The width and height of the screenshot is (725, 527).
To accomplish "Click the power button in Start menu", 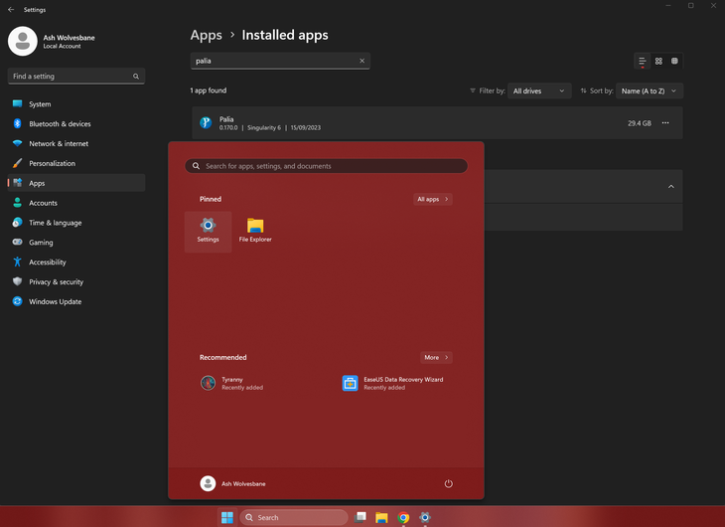I will click(x=449, y=483).
